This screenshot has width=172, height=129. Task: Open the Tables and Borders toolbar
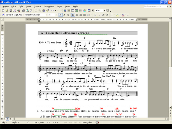tap(69, 11)
